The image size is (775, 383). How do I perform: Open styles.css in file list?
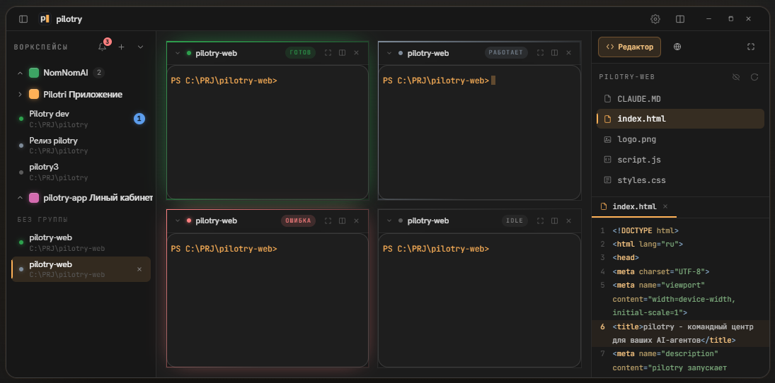pyautogui.click(x=680, y=180)
